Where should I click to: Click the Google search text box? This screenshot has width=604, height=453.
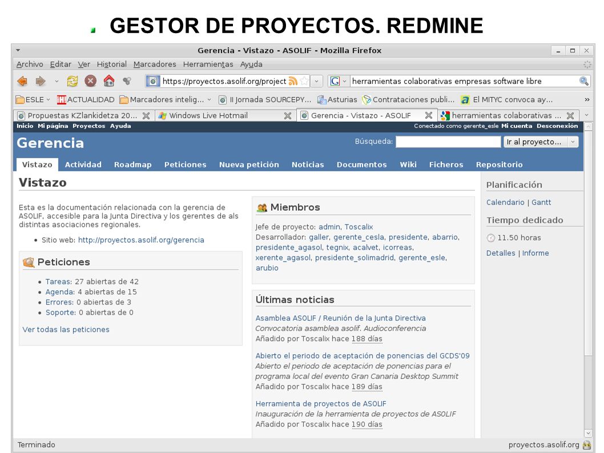(464, 81)
